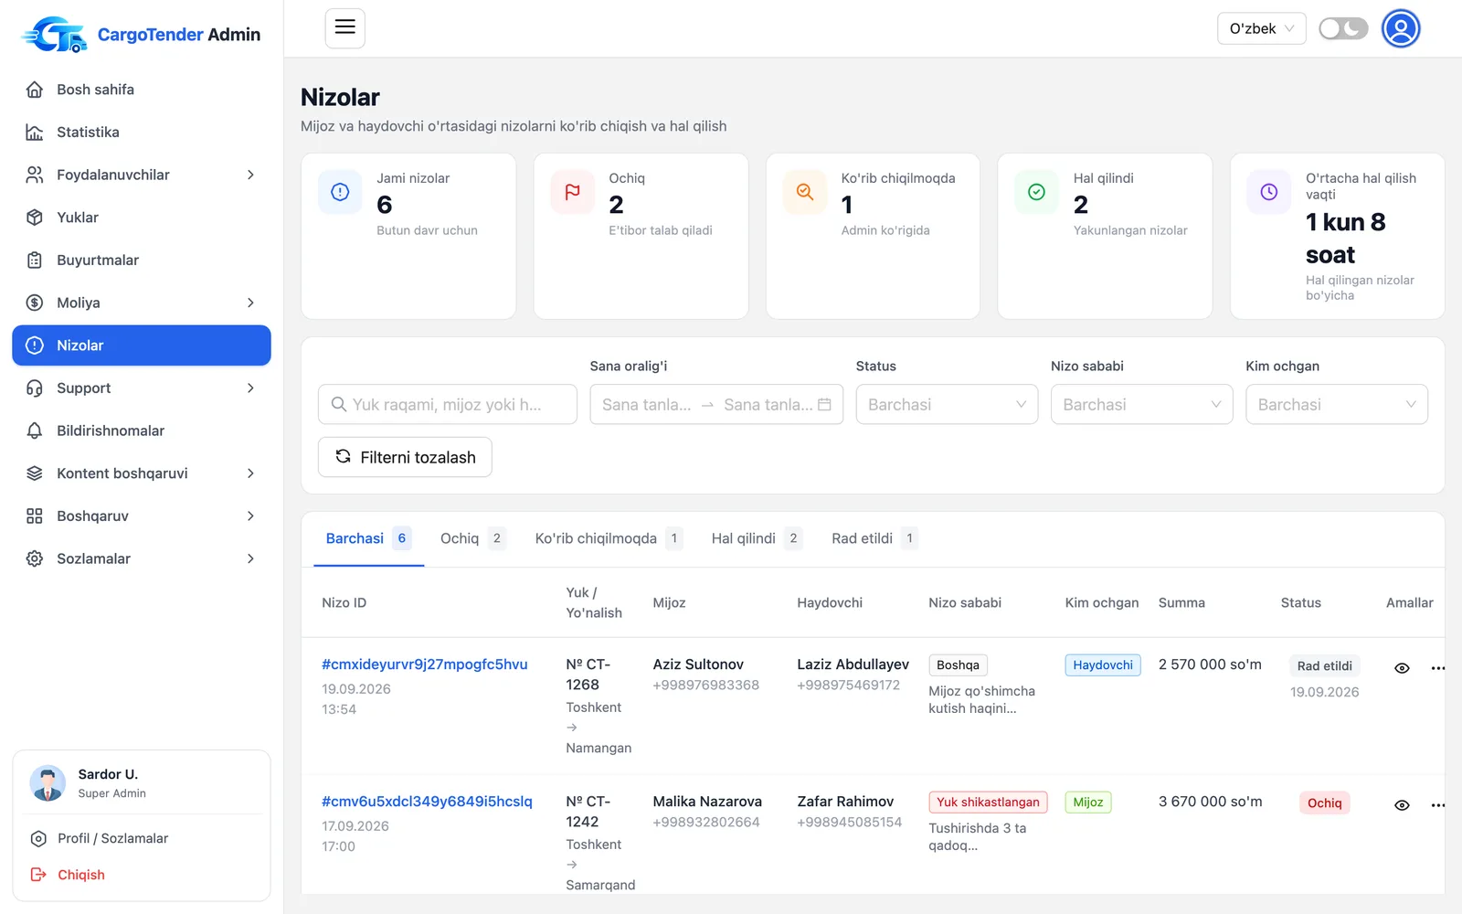Open more actions for Malika Nazarova dispute
Viewport: 1462px width, 914px height.
[1437, 805]
